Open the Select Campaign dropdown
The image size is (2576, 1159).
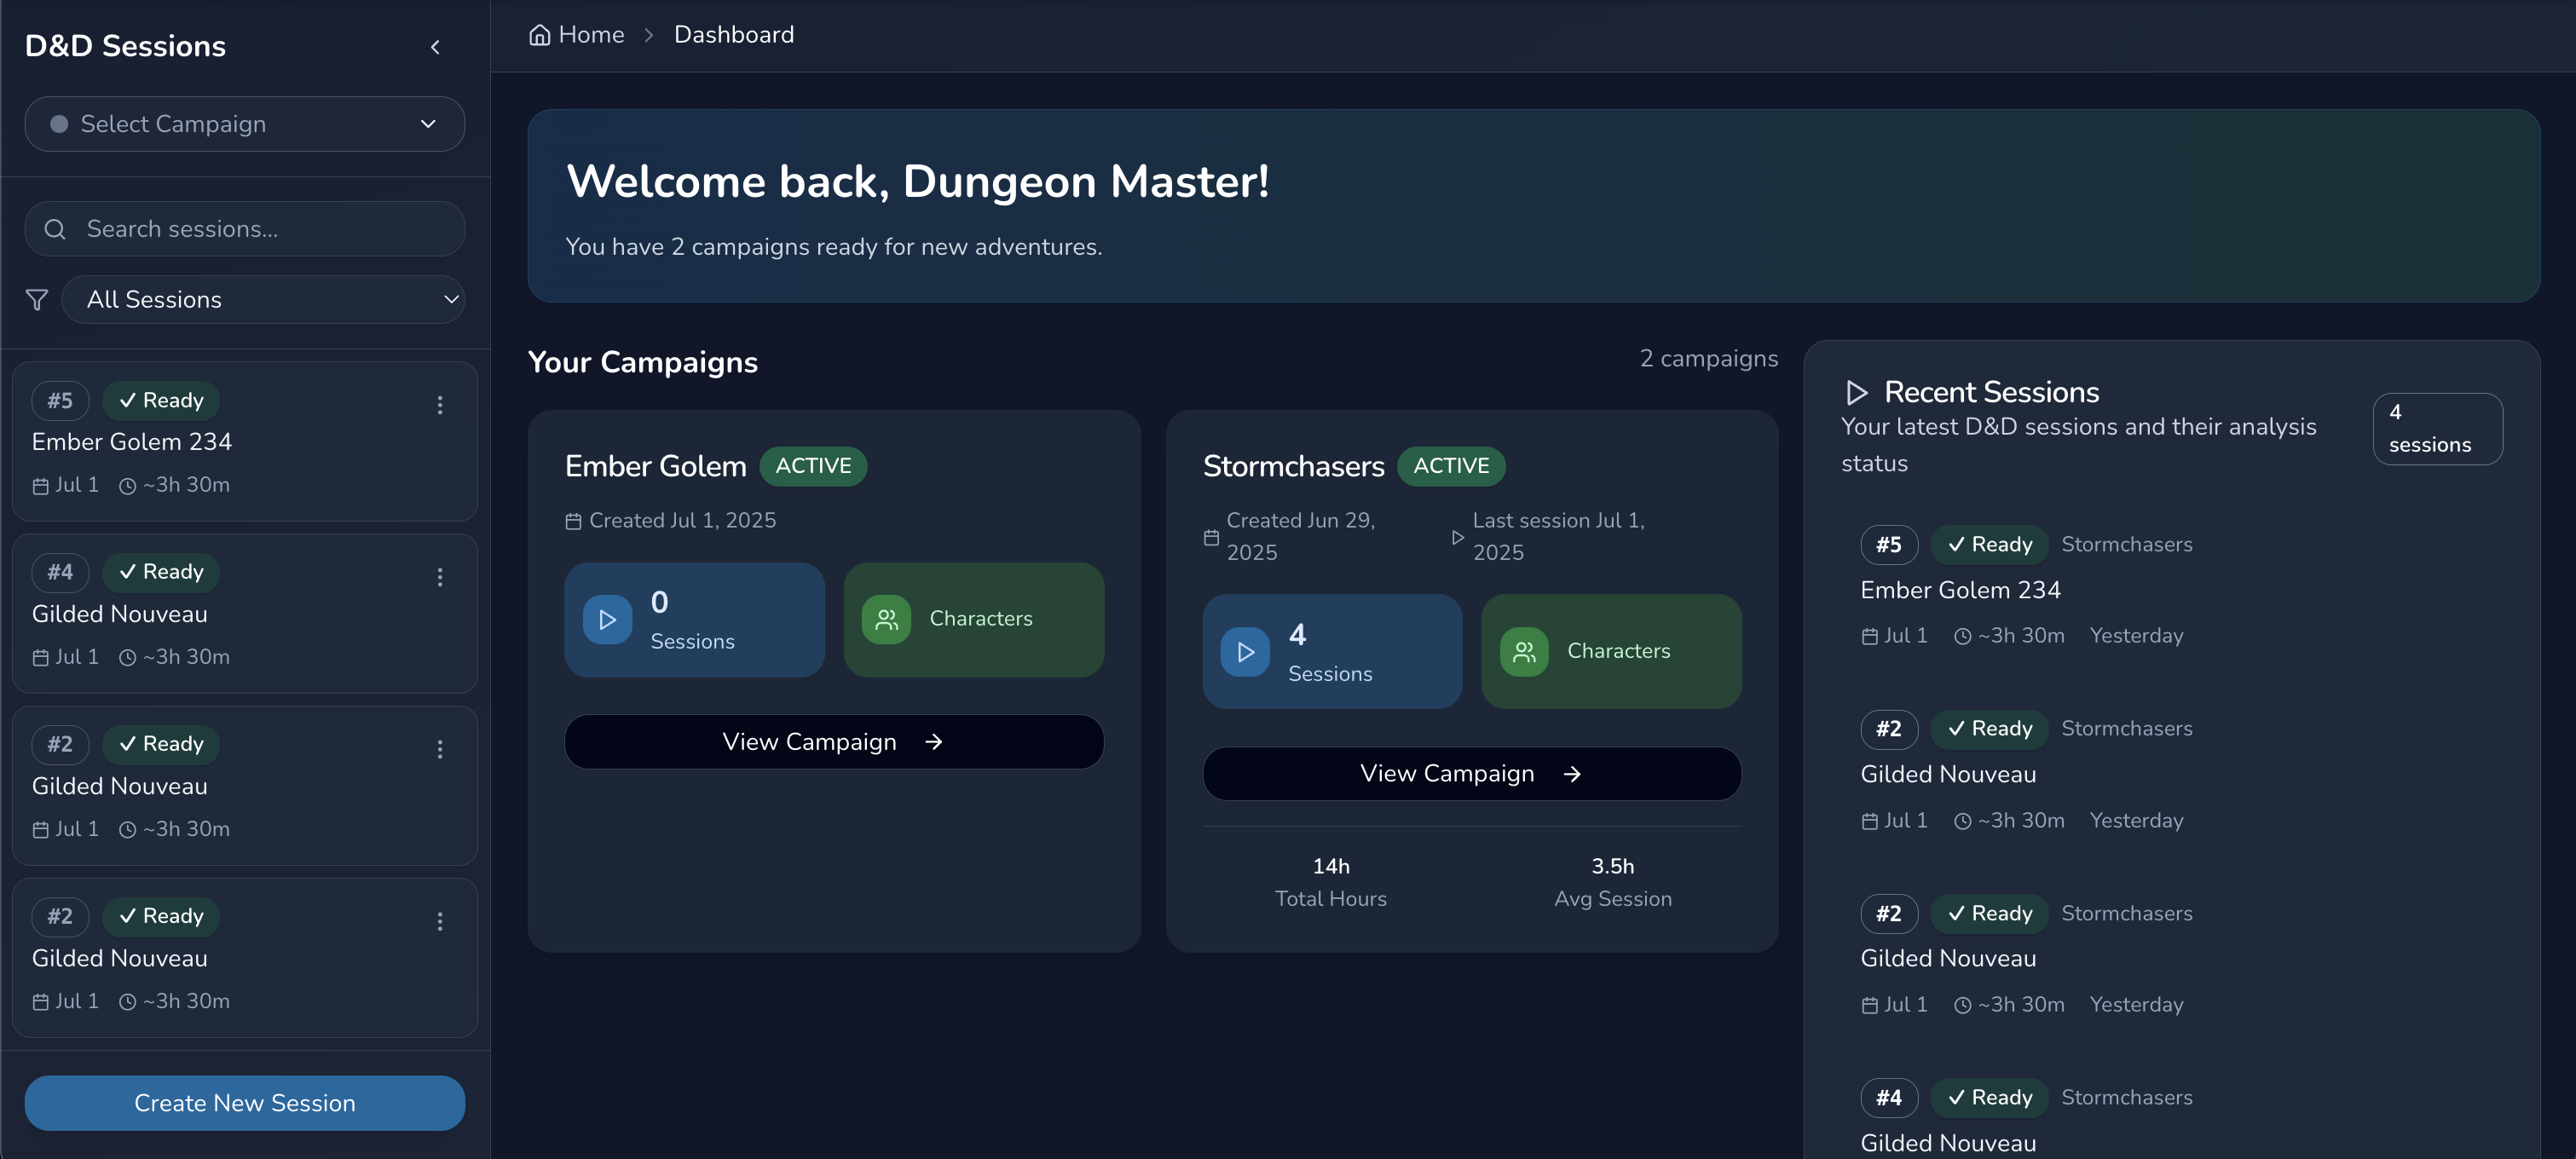click(x=244, y=124)
